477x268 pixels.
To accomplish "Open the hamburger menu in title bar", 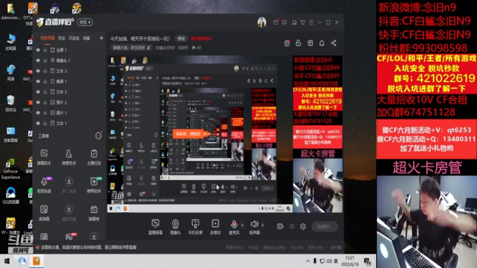I will [x=311, y=23].
